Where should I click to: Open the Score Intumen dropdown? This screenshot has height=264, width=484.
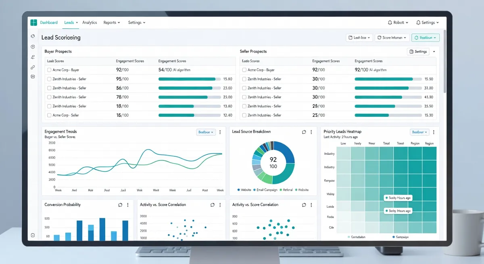click(x=392, y=37)
